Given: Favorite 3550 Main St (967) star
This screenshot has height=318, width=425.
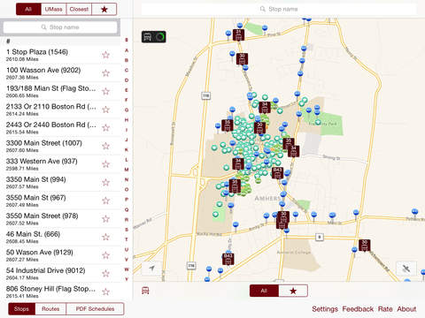Looking at the screenshot, I should (105, 201).
